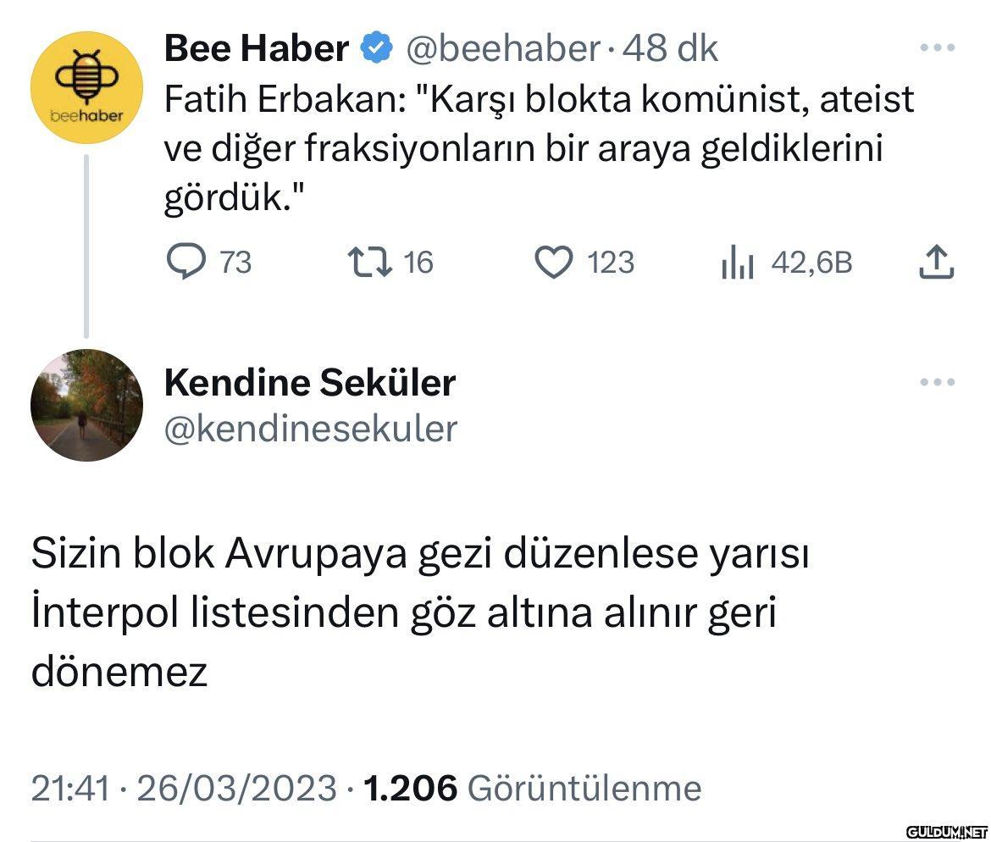This screenshot has width=991, height=842.
Task: Like the Bee Haber tweet with the heart
Action: [x=554, y=262]
